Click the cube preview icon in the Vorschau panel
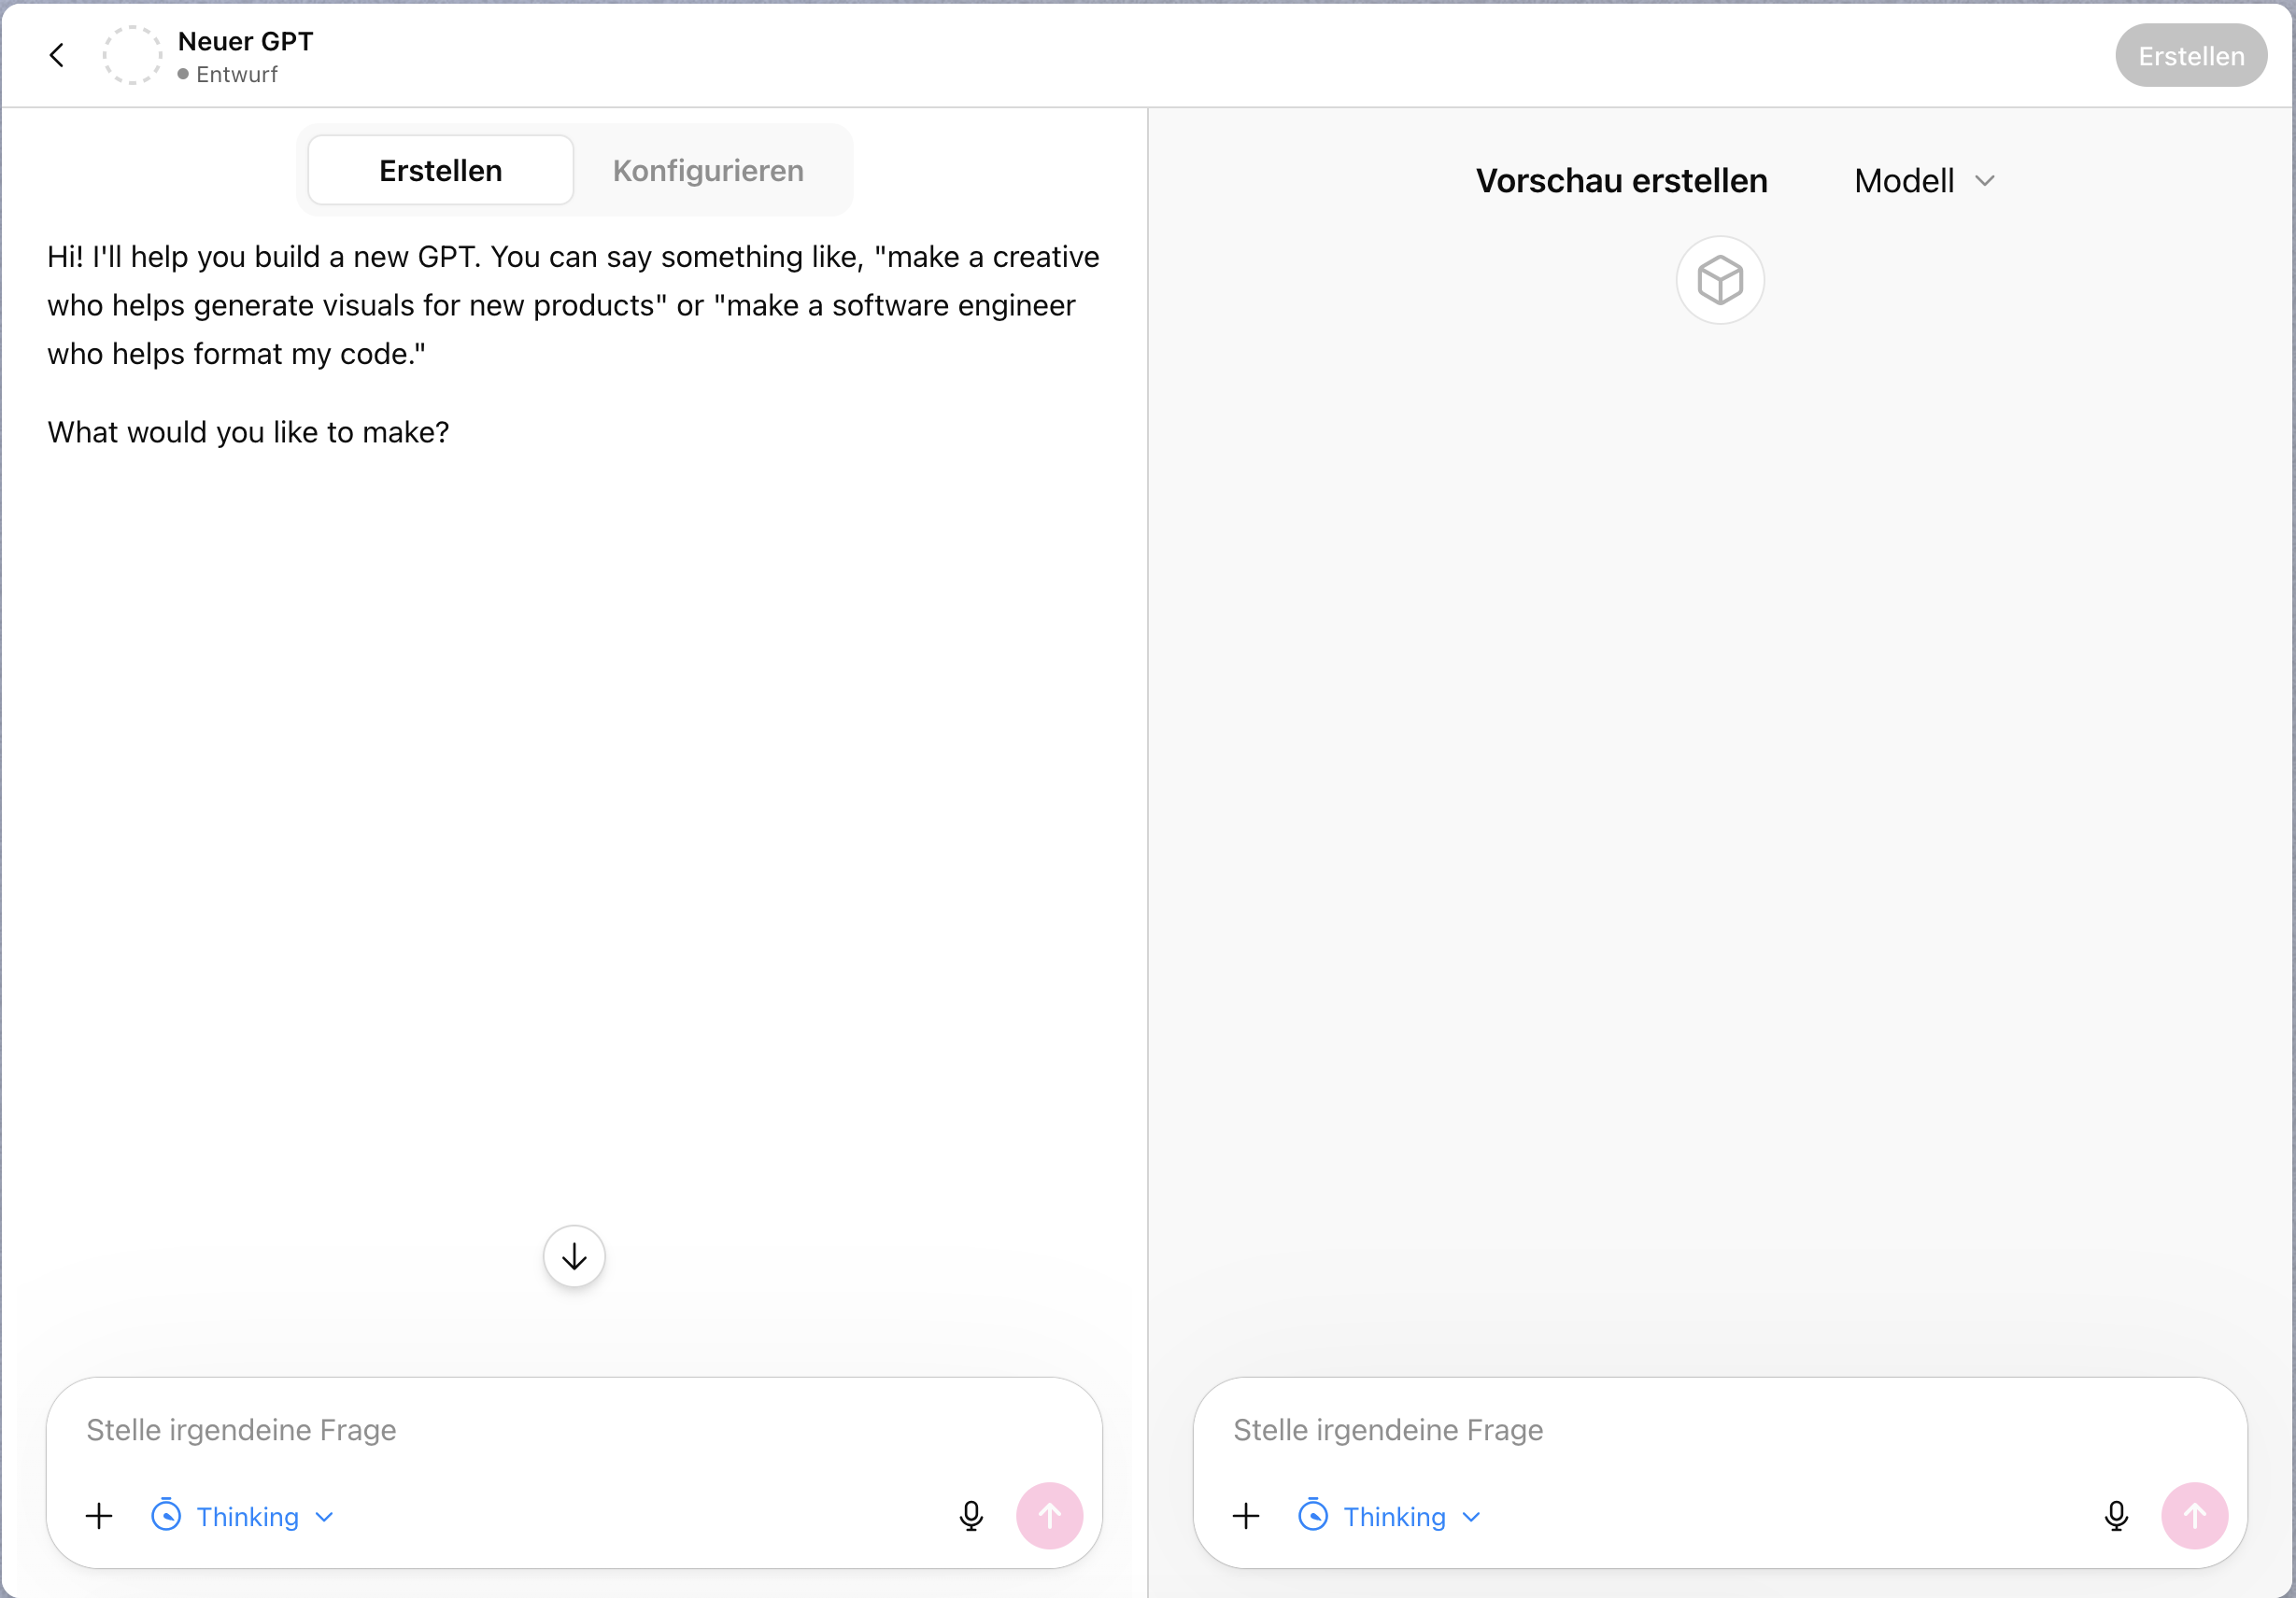 pos(1720,281)
